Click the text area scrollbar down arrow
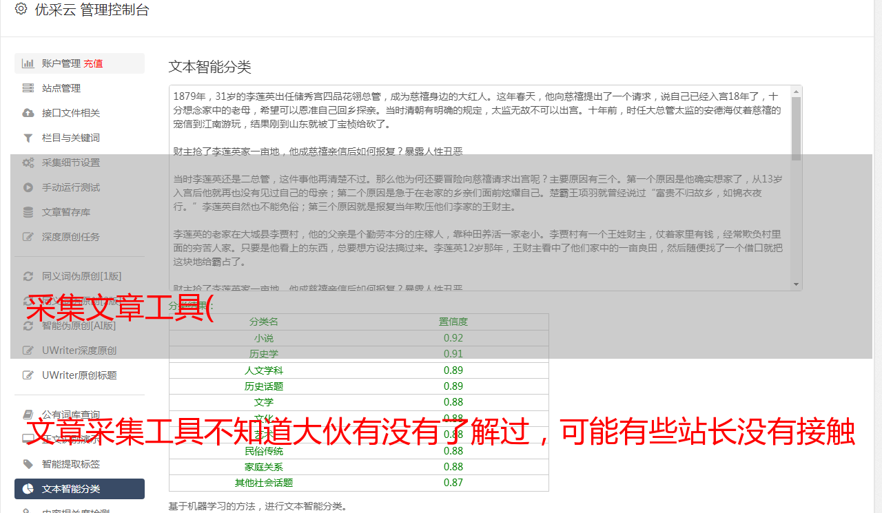The width and height of the screenshot is (882, 513). [797, 284]
